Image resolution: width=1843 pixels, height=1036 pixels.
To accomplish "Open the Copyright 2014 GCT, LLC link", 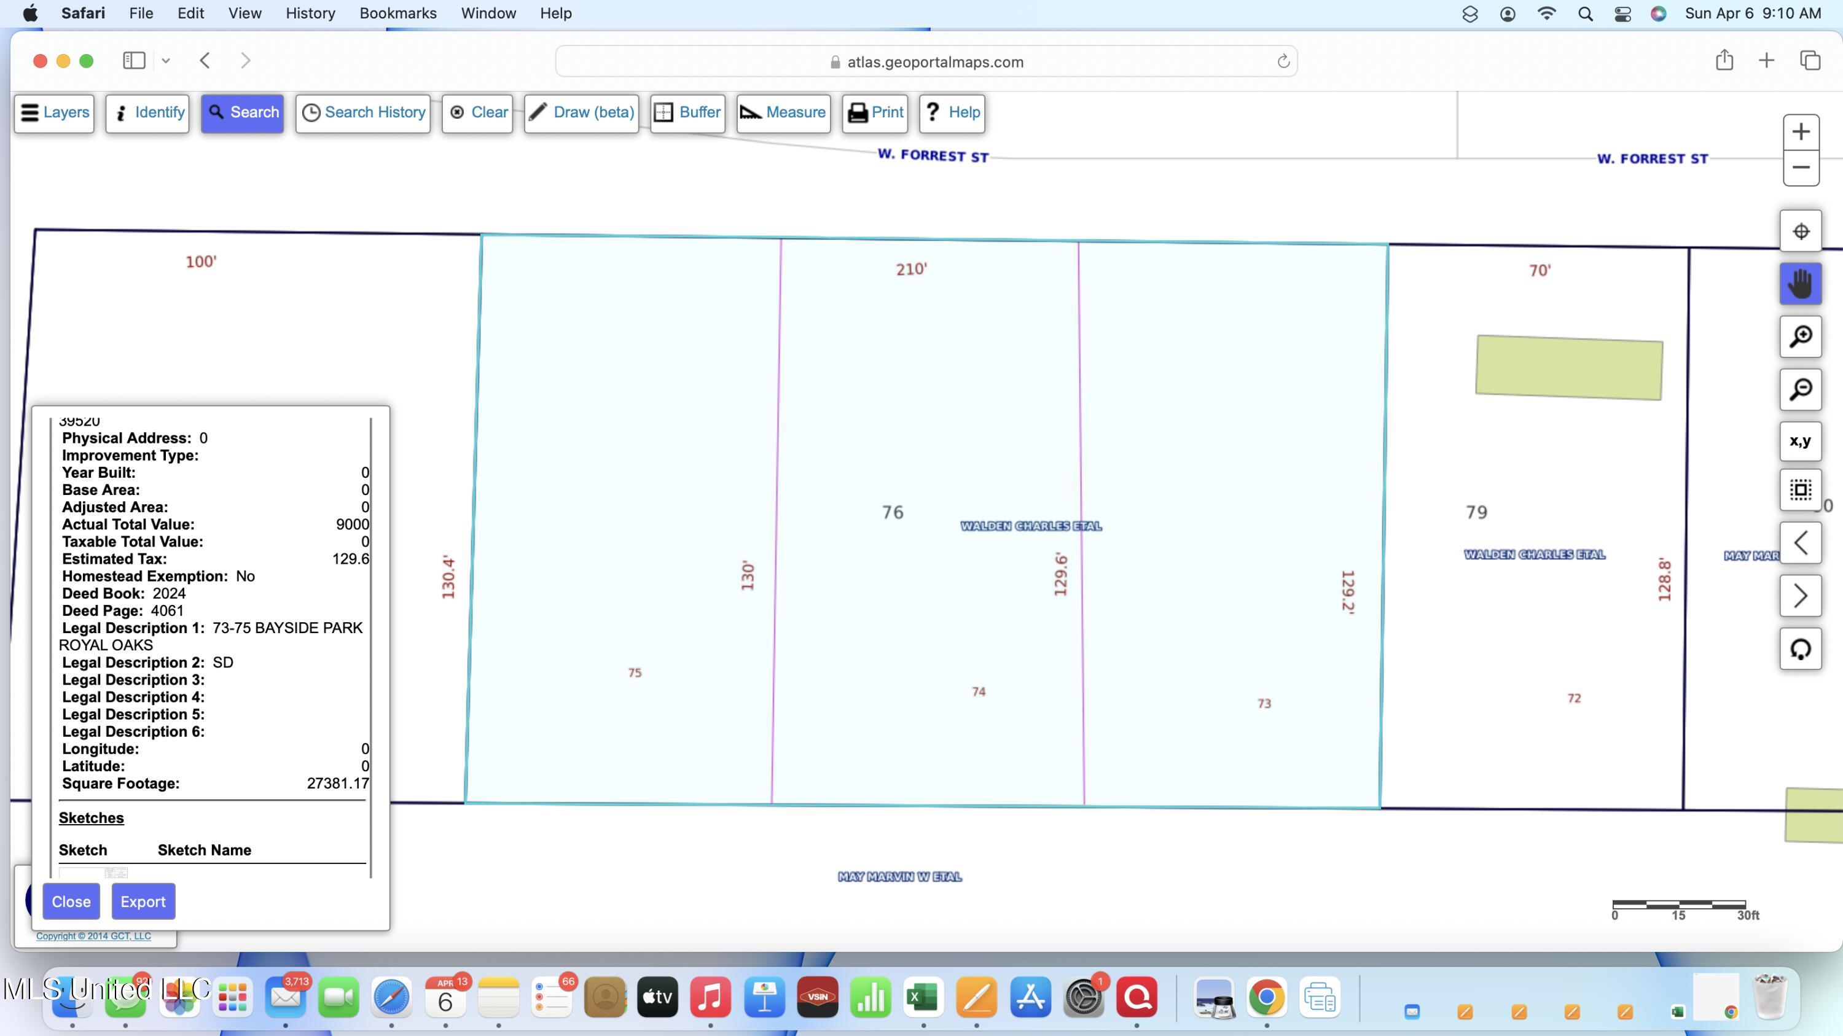I will (94, 936).
